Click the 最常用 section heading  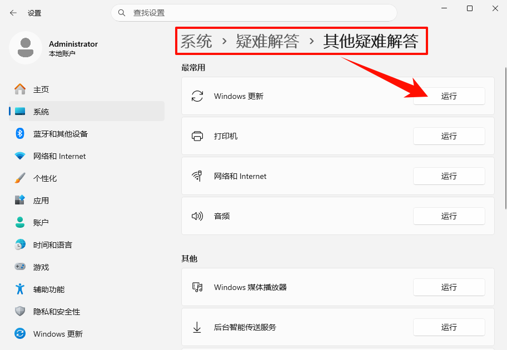point(193,68)
